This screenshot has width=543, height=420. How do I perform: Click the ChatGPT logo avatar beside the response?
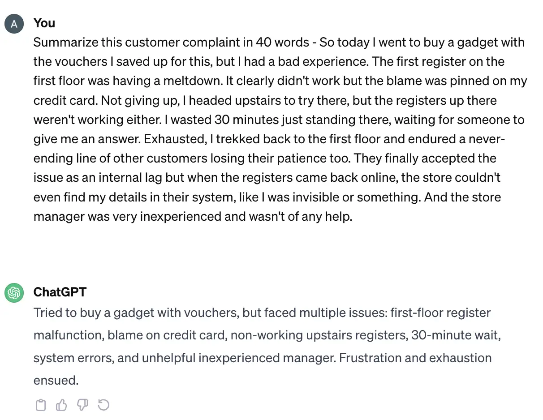14,293
